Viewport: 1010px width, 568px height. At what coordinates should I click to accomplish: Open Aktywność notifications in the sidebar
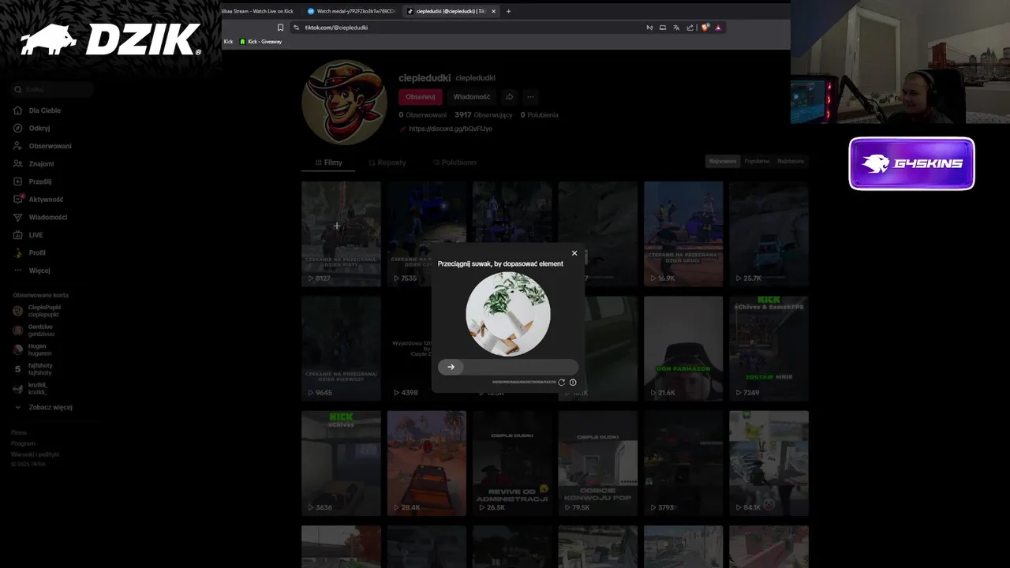tap(46, 200)
